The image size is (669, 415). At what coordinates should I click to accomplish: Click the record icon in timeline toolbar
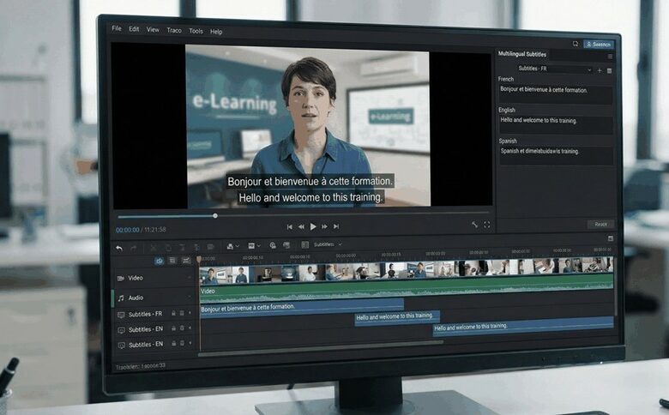tap(273, 245)
